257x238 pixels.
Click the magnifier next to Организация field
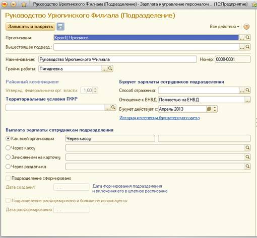point(247,38)
